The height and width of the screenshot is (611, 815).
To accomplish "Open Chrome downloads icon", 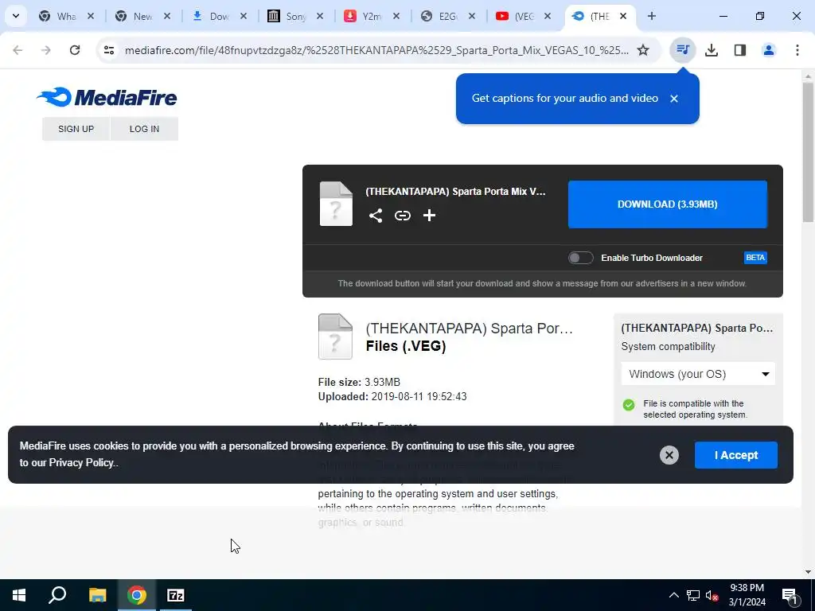I will (x=712, y=50).
